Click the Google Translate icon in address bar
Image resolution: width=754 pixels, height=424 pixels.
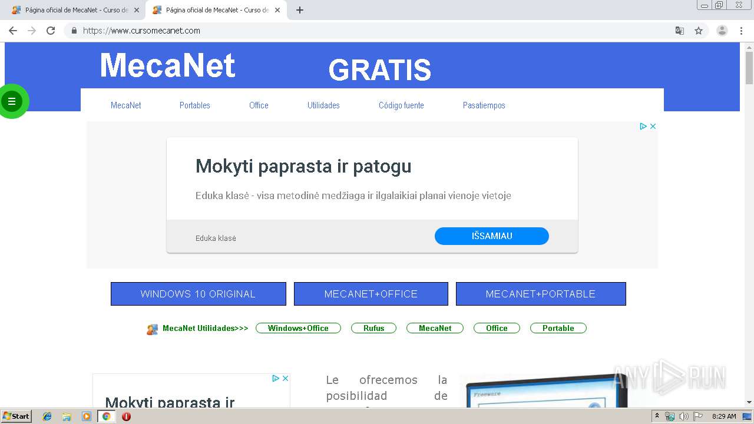[679, 31]
